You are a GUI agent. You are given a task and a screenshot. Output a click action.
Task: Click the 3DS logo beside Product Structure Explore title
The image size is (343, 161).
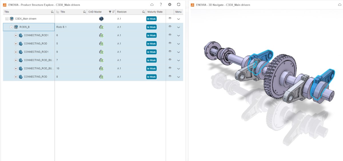click(x=5, y=5)
